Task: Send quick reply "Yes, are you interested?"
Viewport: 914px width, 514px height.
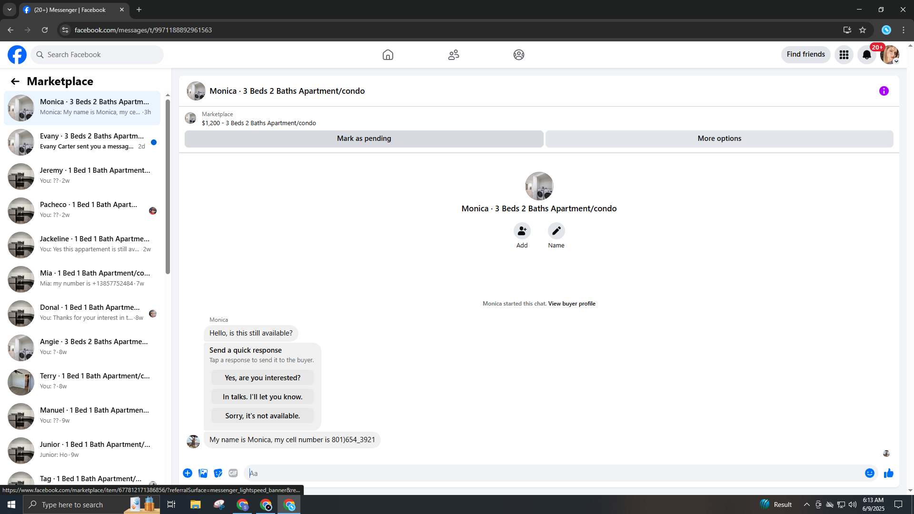Action: (263, 378)
